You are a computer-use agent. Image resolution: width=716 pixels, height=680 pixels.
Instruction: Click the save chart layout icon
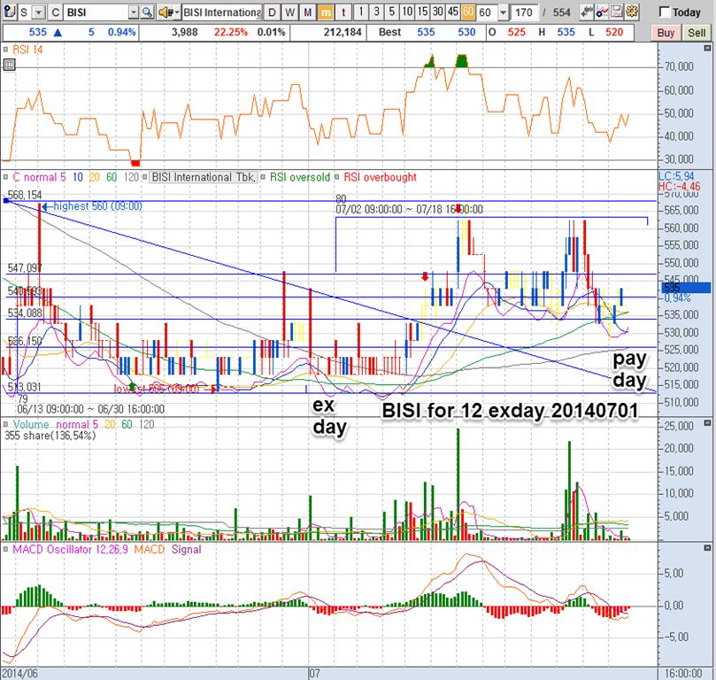(617, 12)
